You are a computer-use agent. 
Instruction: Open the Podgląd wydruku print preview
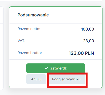(66, 79)
